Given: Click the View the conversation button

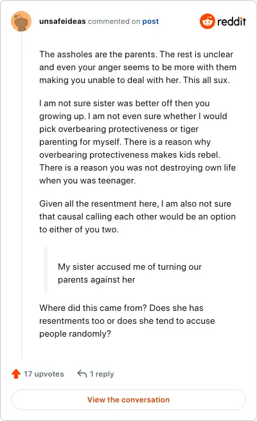Looking at the screenshot, I should (x=128, y=400).
